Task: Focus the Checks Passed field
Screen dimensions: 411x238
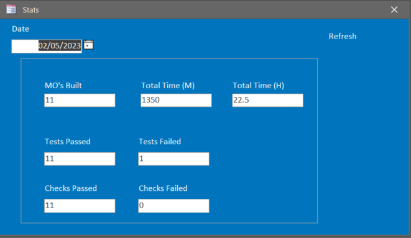Action: (80, 206)
